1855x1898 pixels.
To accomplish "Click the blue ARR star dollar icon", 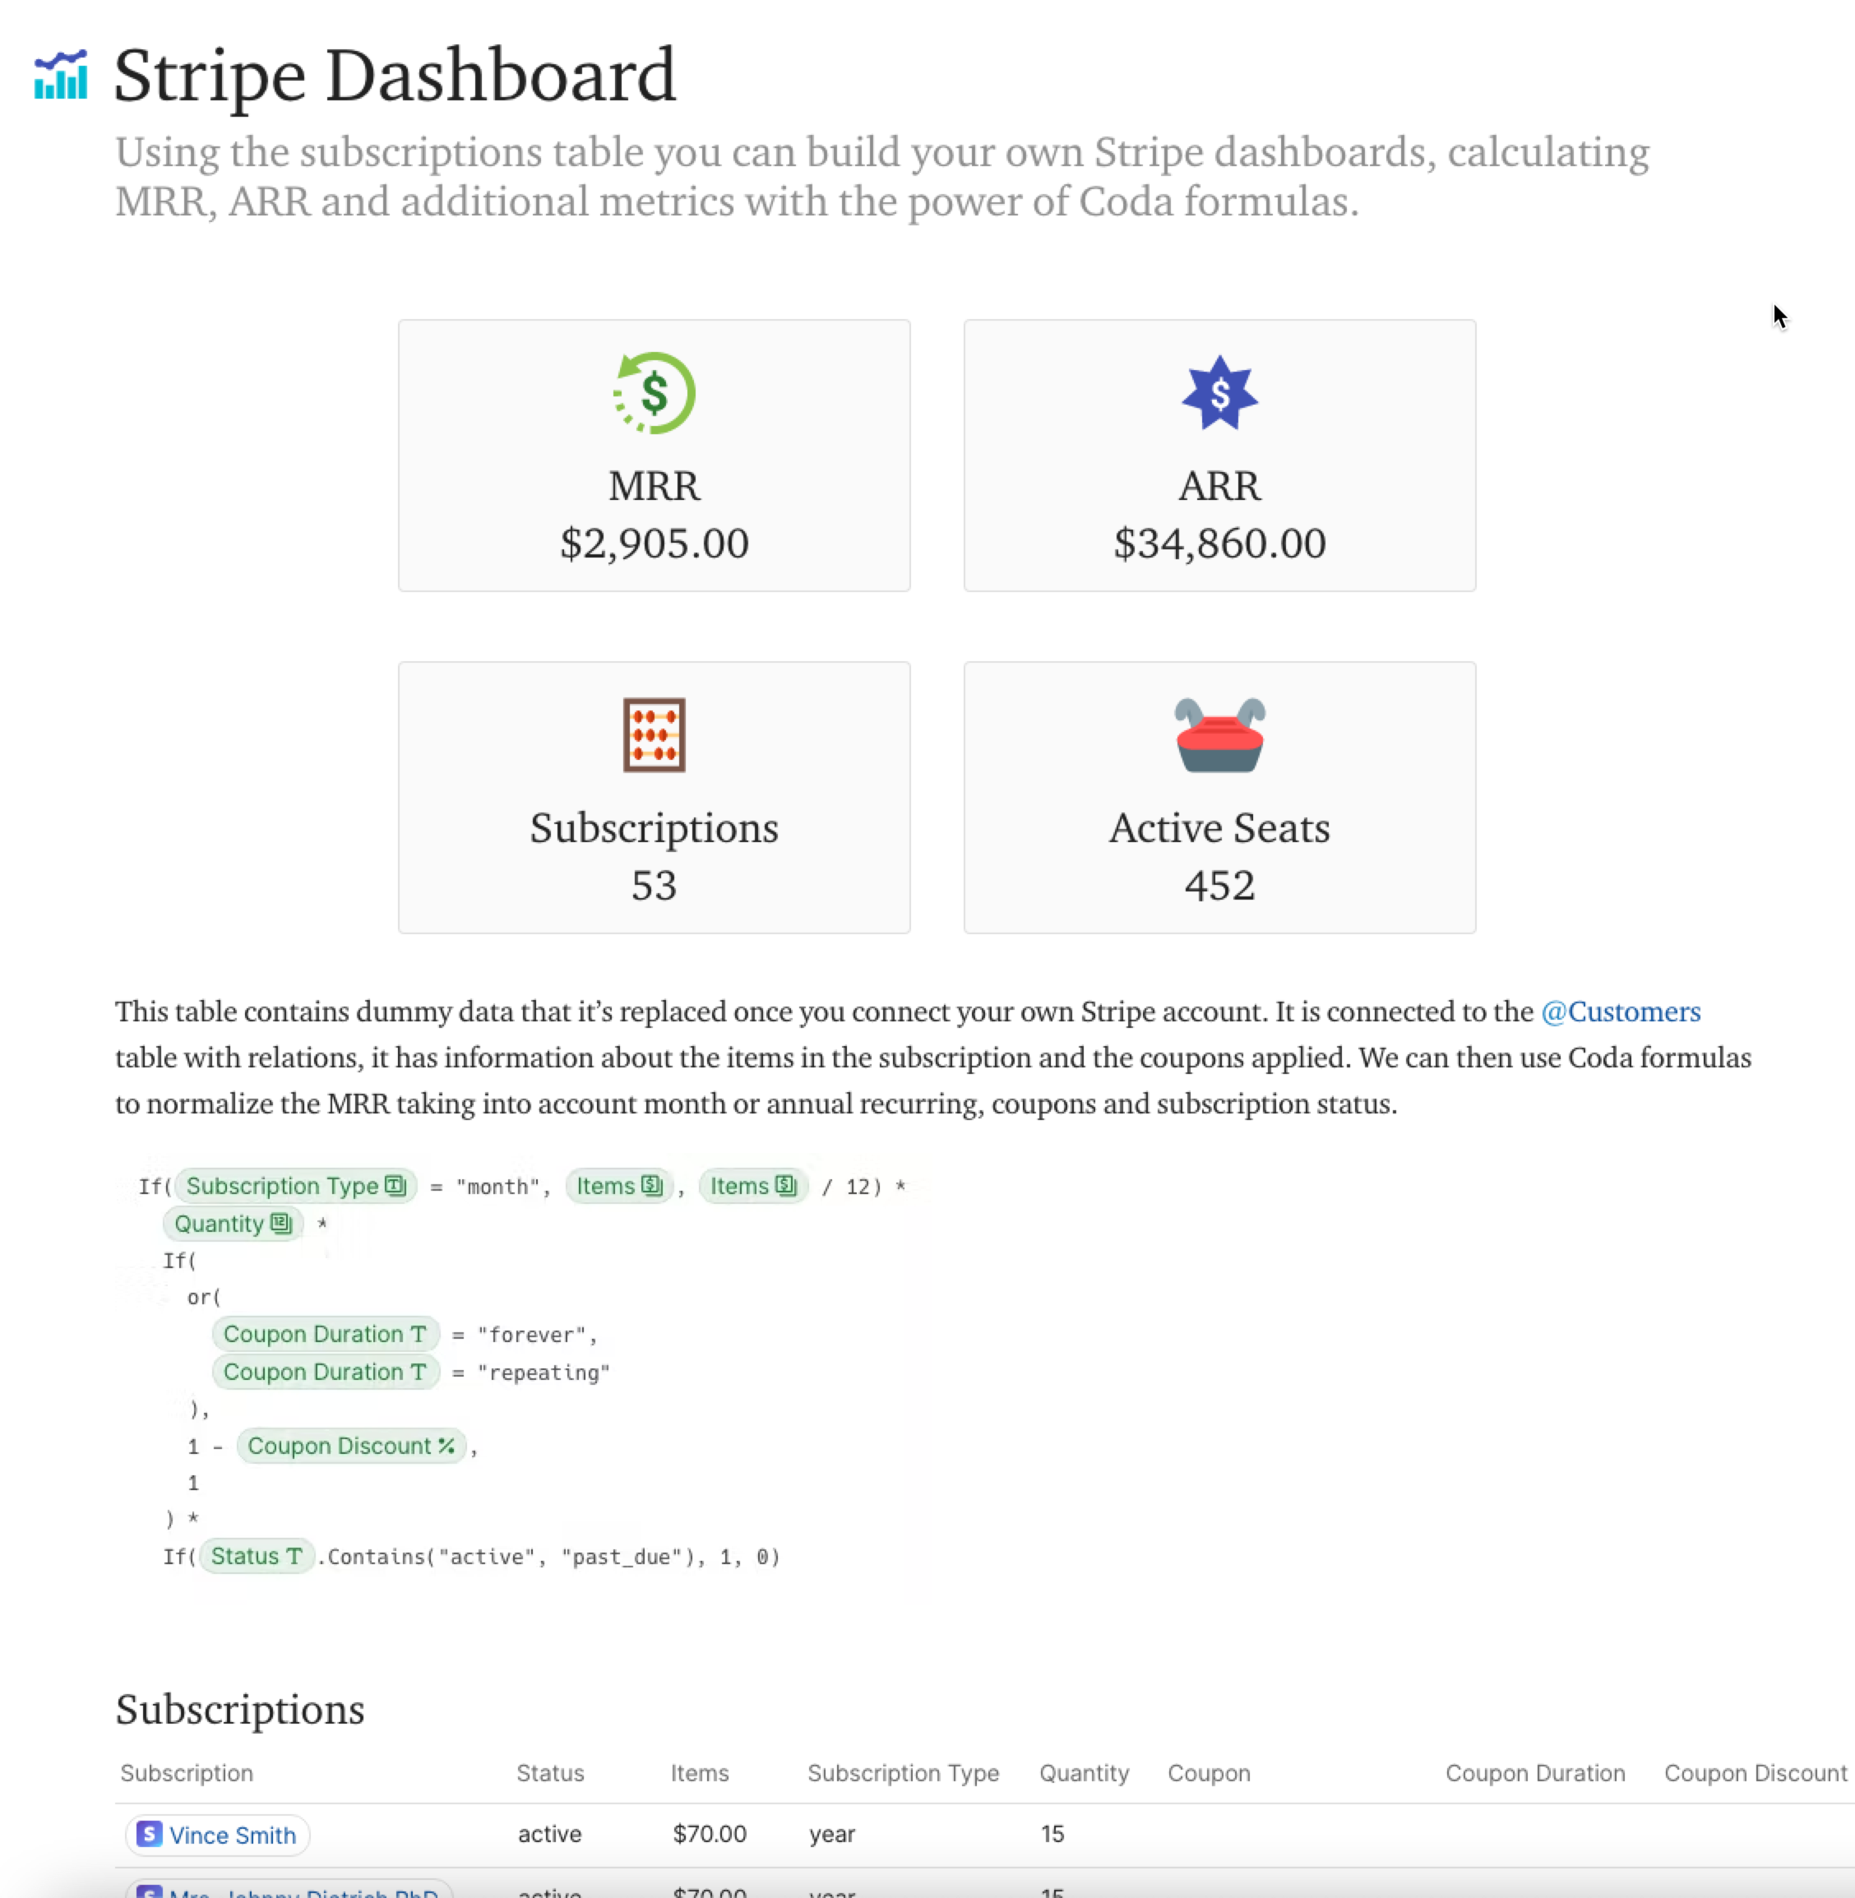I will pos(1219,392).
